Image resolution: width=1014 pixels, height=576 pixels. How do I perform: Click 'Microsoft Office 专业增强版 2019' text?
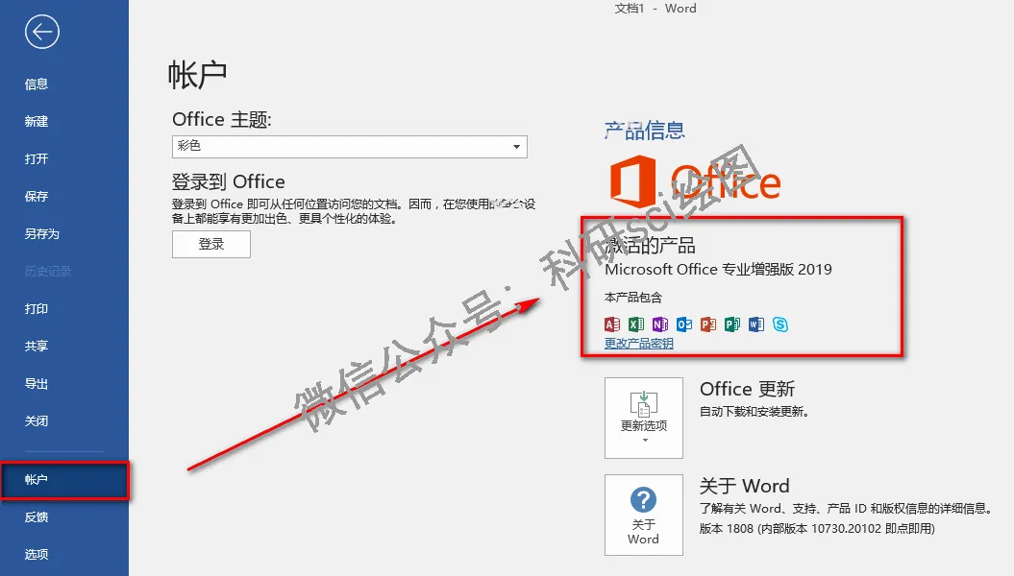[718, 269]
